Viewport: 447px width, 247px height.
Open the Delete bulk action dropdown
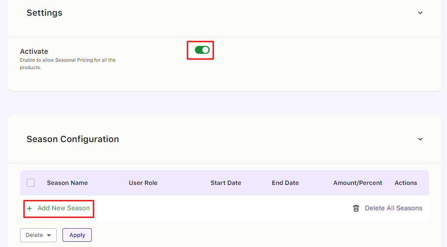pyautogui.click(x=38, y=235)
